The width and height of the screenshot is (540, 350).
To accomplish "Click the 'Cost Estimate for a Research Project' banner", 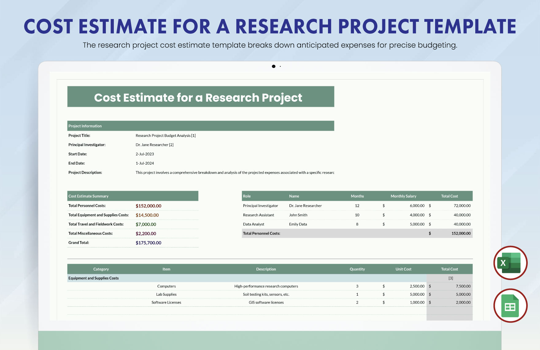I will coord(201,97).
